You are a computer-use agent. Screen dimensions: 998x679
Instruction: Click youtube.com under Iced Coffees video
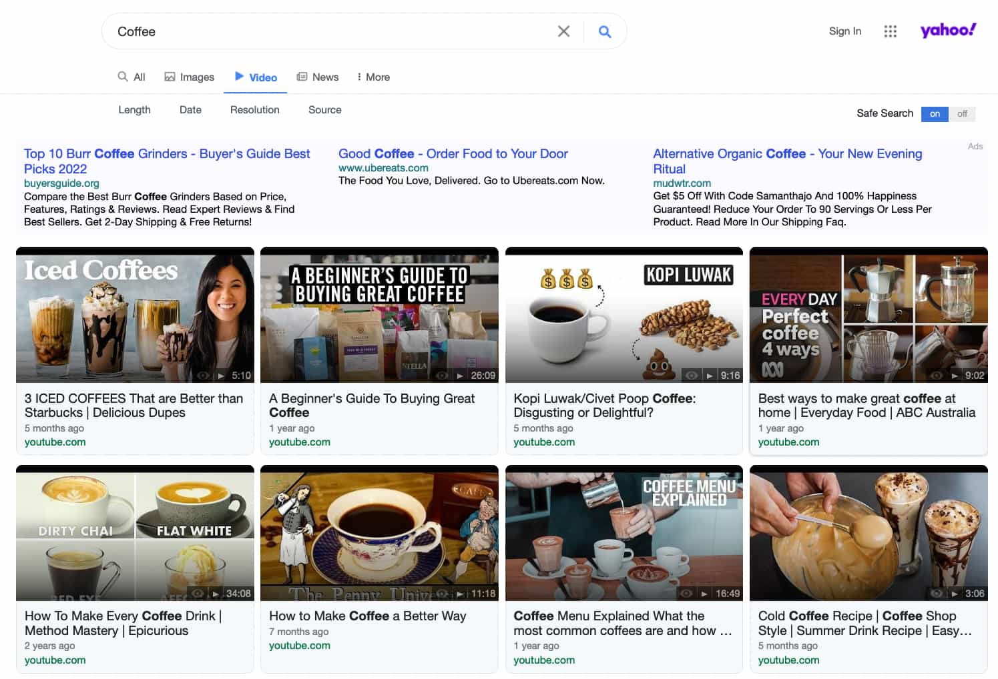pyautogui.click(x=55, y=442)
